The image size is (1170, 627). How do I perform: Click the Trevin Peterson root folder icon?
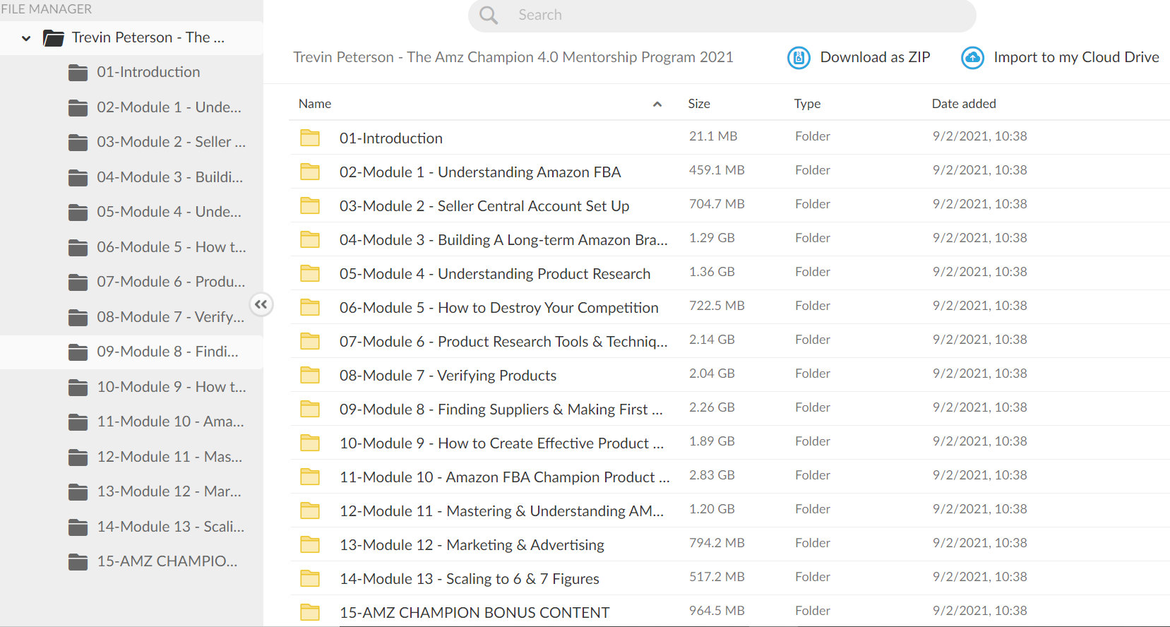(x=53, y=37)
